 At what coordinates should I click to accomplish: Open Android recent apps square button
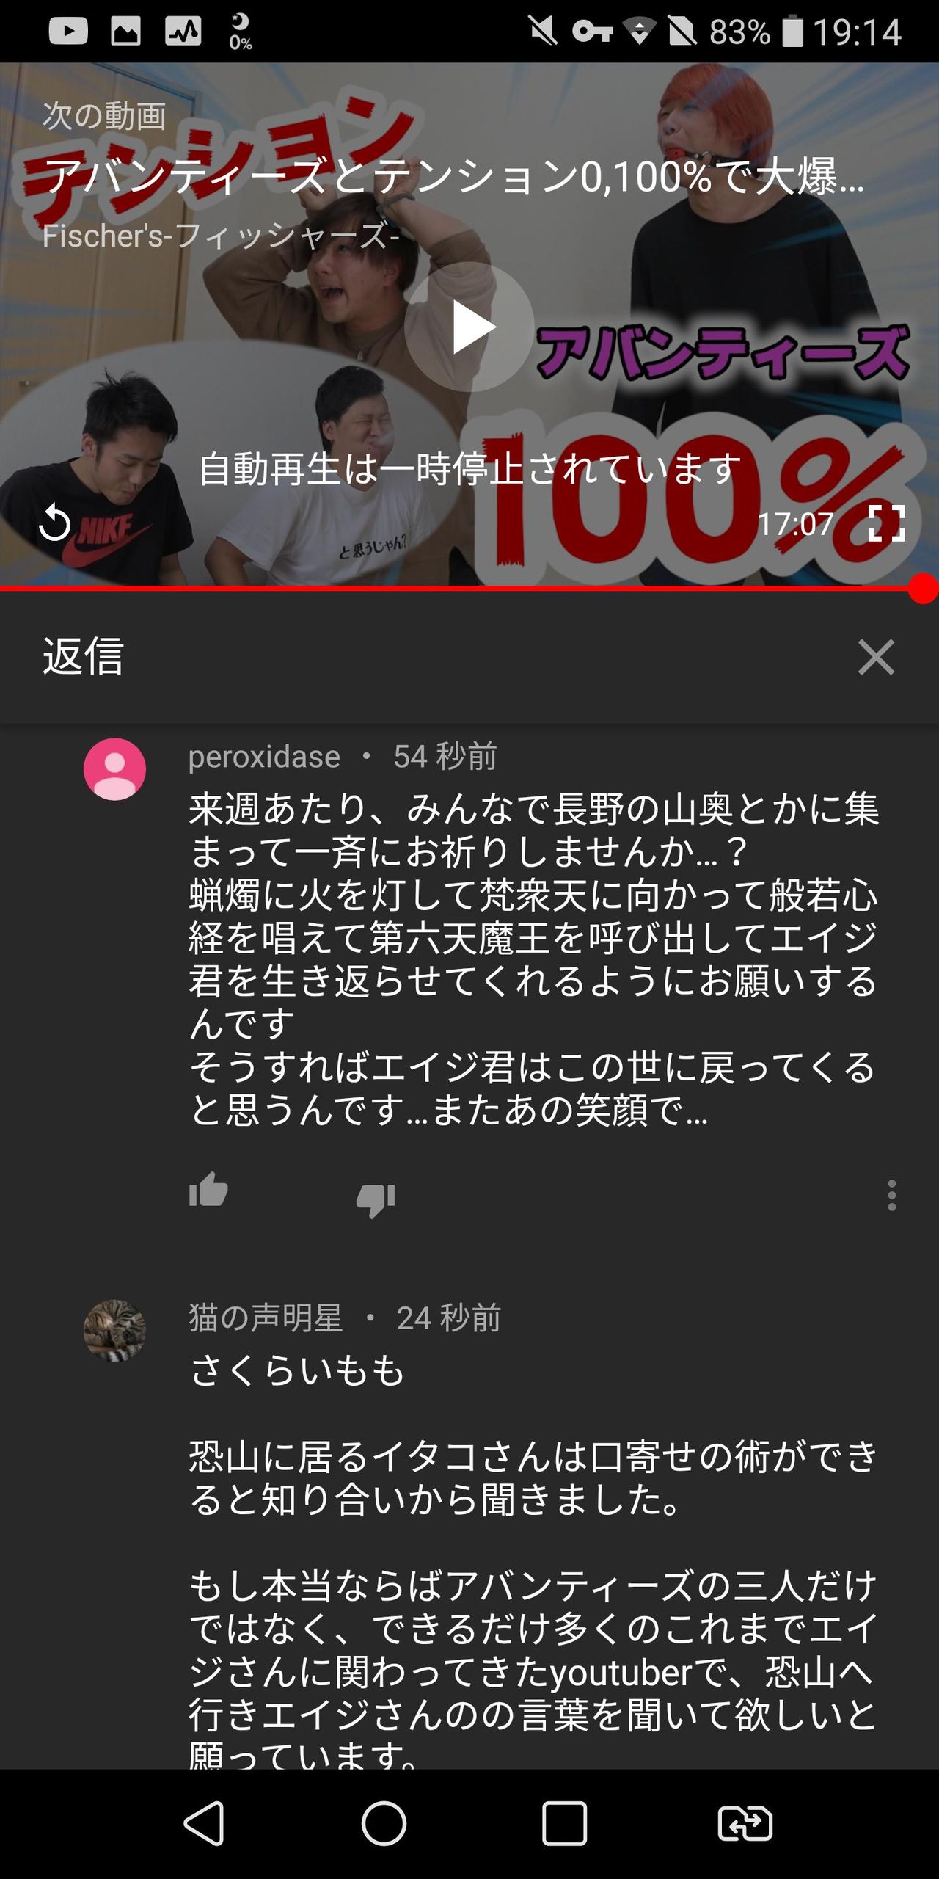click(564, 1822)
